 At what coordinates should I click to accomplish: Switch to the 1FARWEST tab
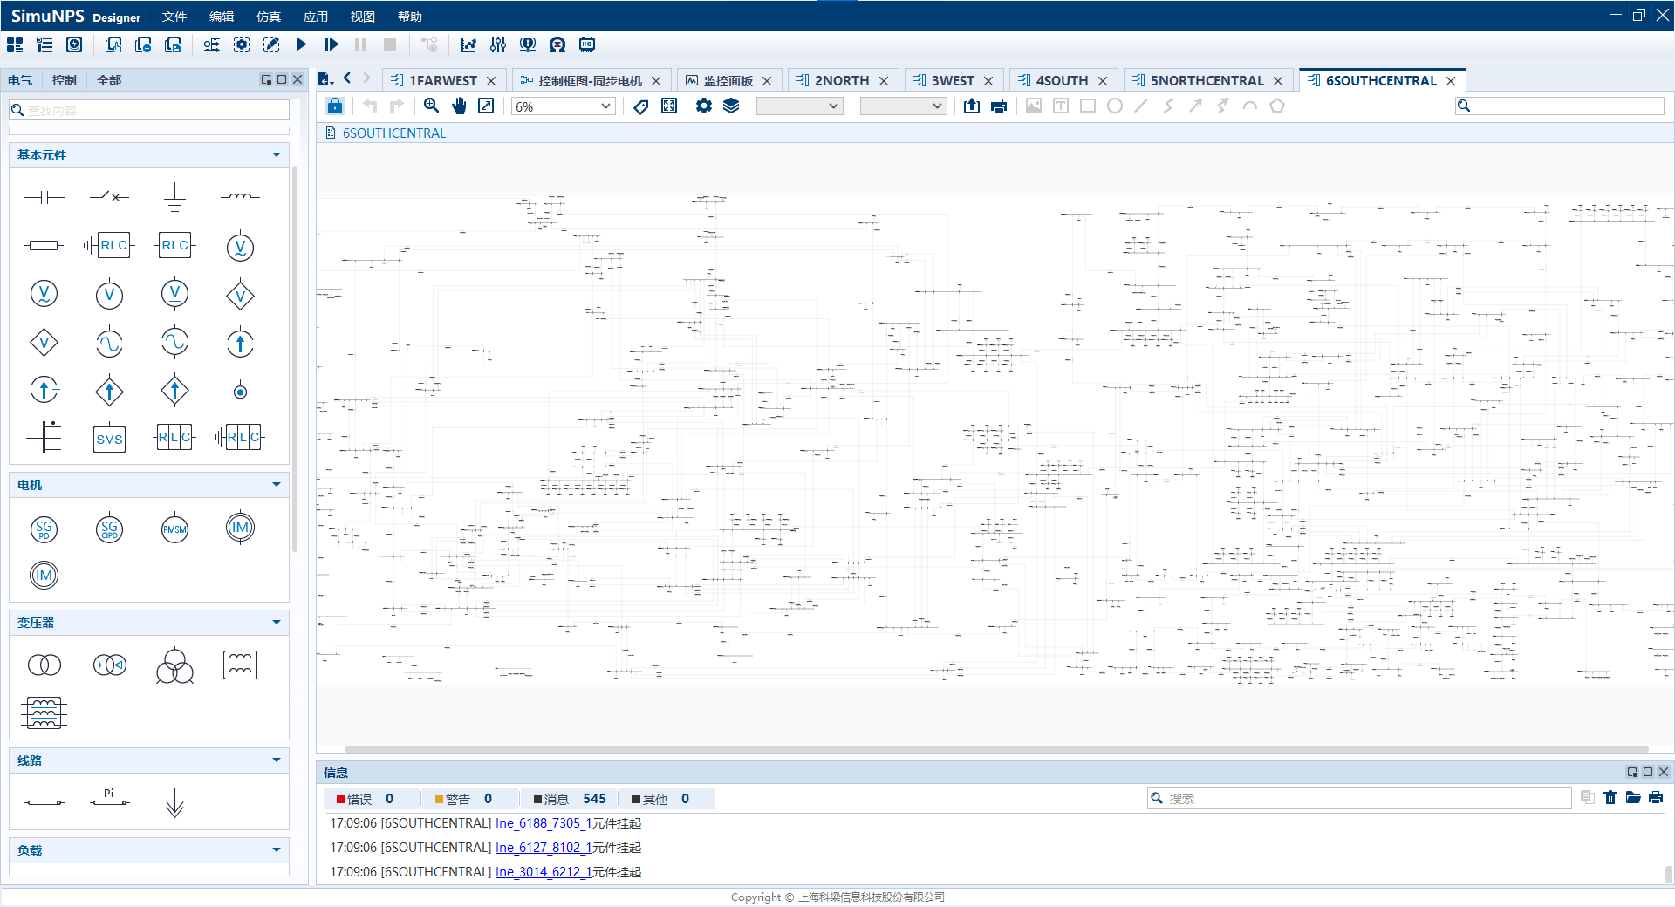tap(443, 80)
